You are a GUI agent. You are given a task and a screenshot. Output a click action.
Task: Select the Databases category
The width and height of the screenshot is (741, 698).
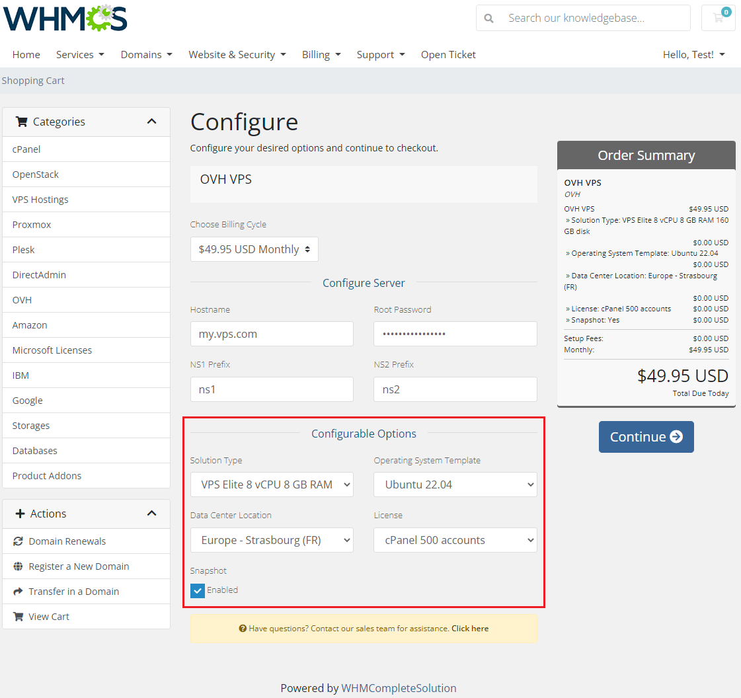click(86, 450)
